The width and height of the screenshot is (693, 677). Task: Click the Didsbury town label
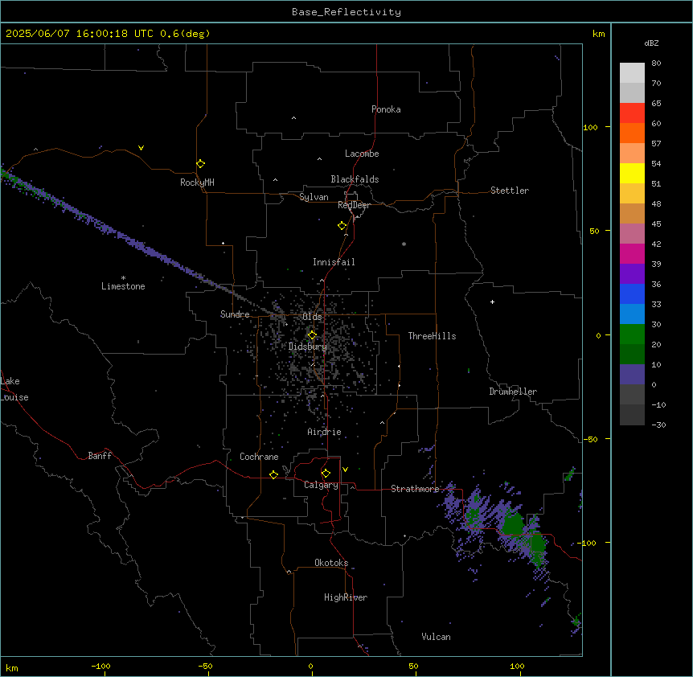pos(308,347)
